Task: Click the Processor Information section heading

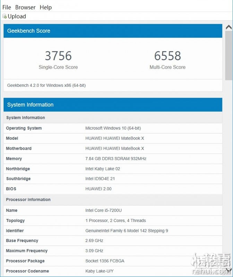Action: click(x=28, y=200)
